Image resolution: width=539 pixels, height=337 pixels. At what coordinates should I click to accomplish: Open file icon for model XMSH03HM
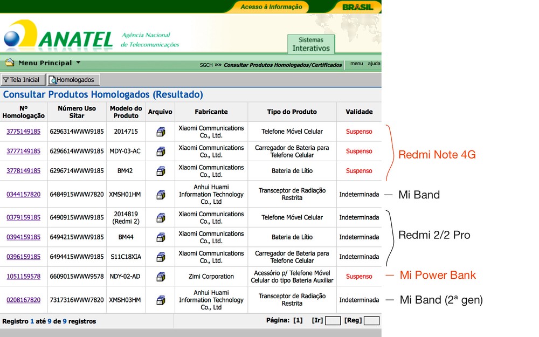coord(161,300)
